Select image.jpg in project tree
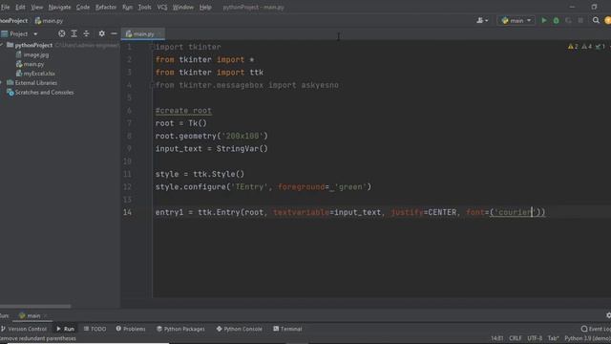 point(32,55)
